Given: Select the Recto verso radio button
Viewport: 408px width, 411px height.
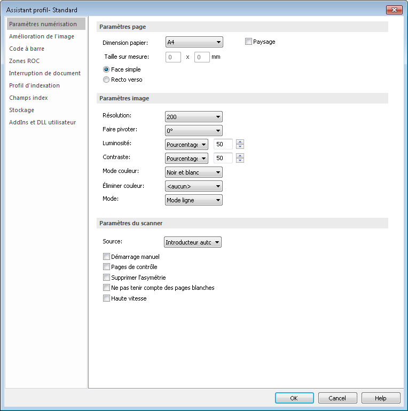Looking at the screenshot, I should [106, 80].
